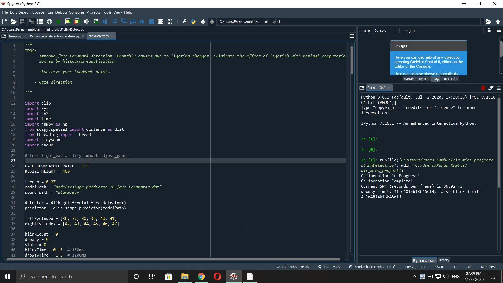Toggle maximize current pane

161,21
